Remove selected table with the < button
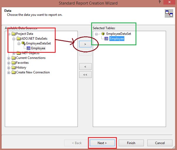The width and height of the screenshot is (177, 150). click(85, 67)
